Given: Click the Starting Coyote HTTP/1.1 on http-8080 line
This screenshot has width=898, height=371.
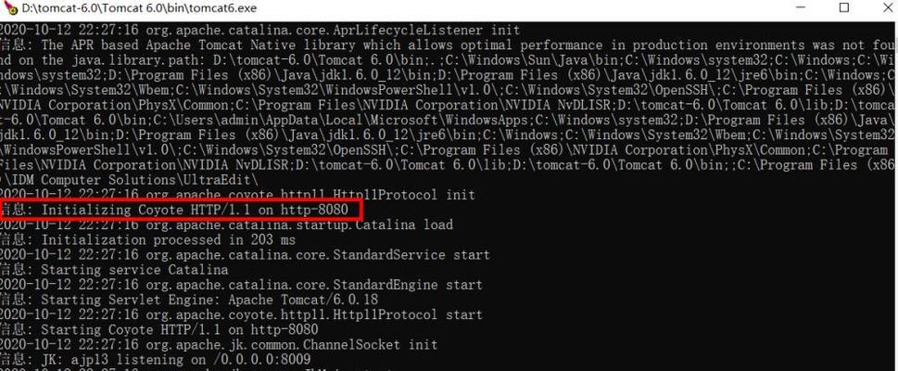Looking at the screenshot, I should click(159, 329).
